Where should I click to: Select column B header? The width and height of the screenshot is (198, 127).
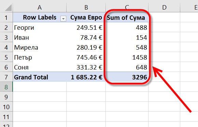click(x=86, y=7)
